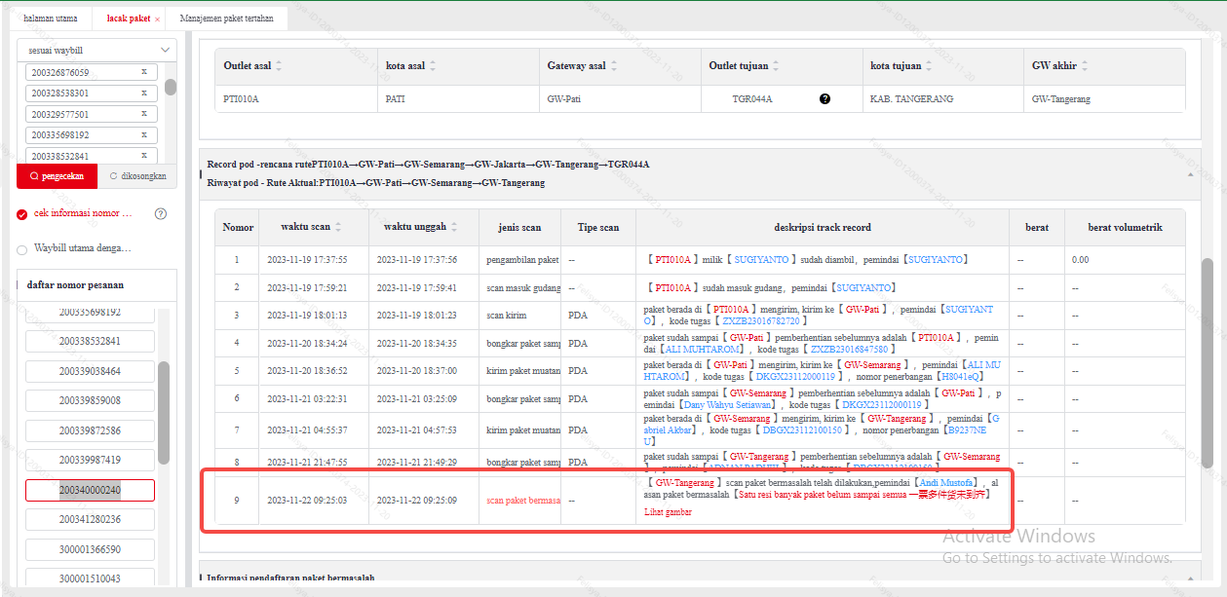The height and width of the screenshot is (597, 1227).
Task: Remove waybill 200328538301 from the list
Action: click(144, 93)
